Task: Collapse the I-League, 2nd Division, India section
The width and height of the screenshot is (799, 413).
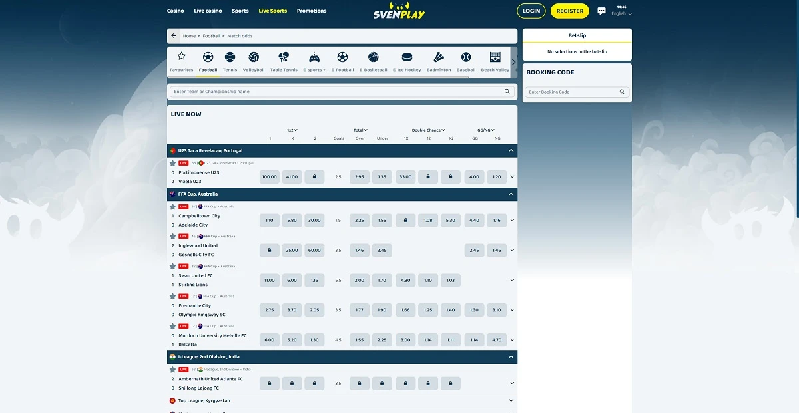Action: (x=511, y=357)
